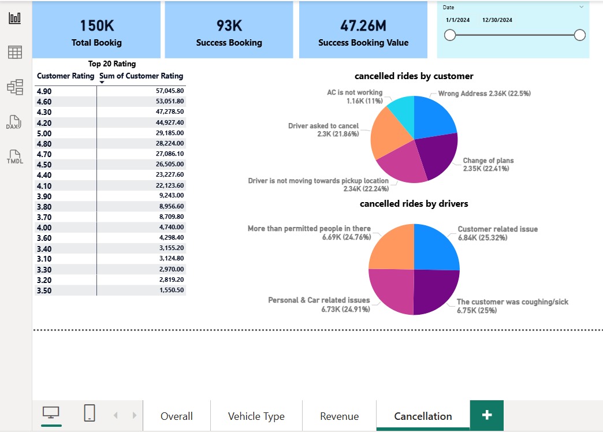The image size is (603, 432).
Task: Switch to mobile layout icon
Action: [89, 413]
